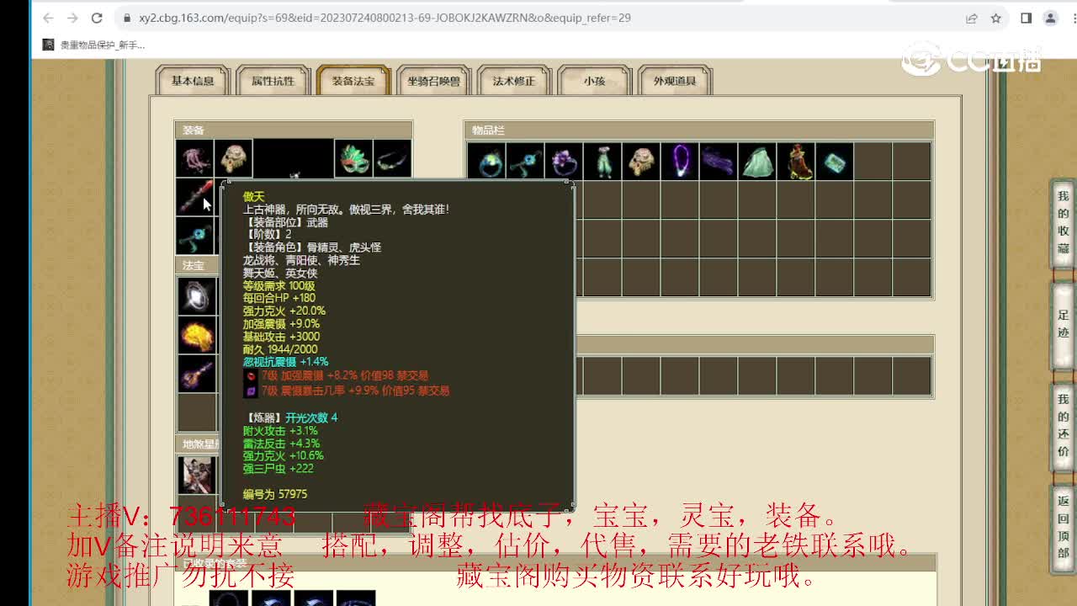1077x606 pixels.
Task: Click the 耐久 1944/2000 text
Action: click(x=281, y=349)
